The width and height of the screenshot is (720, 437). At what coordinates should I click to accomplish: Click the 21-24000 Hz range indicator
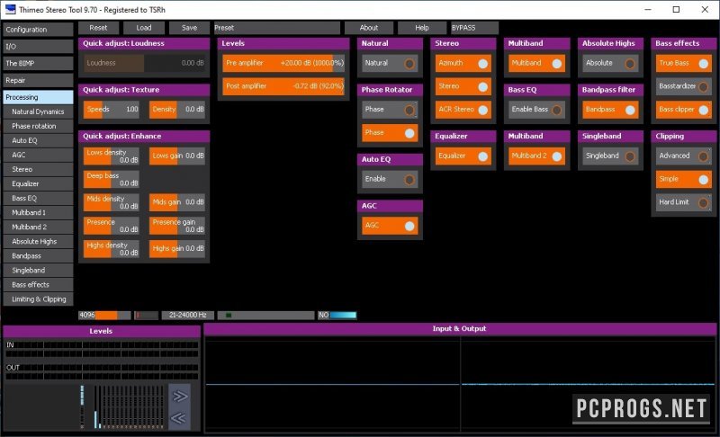click(x=188, y=315)
